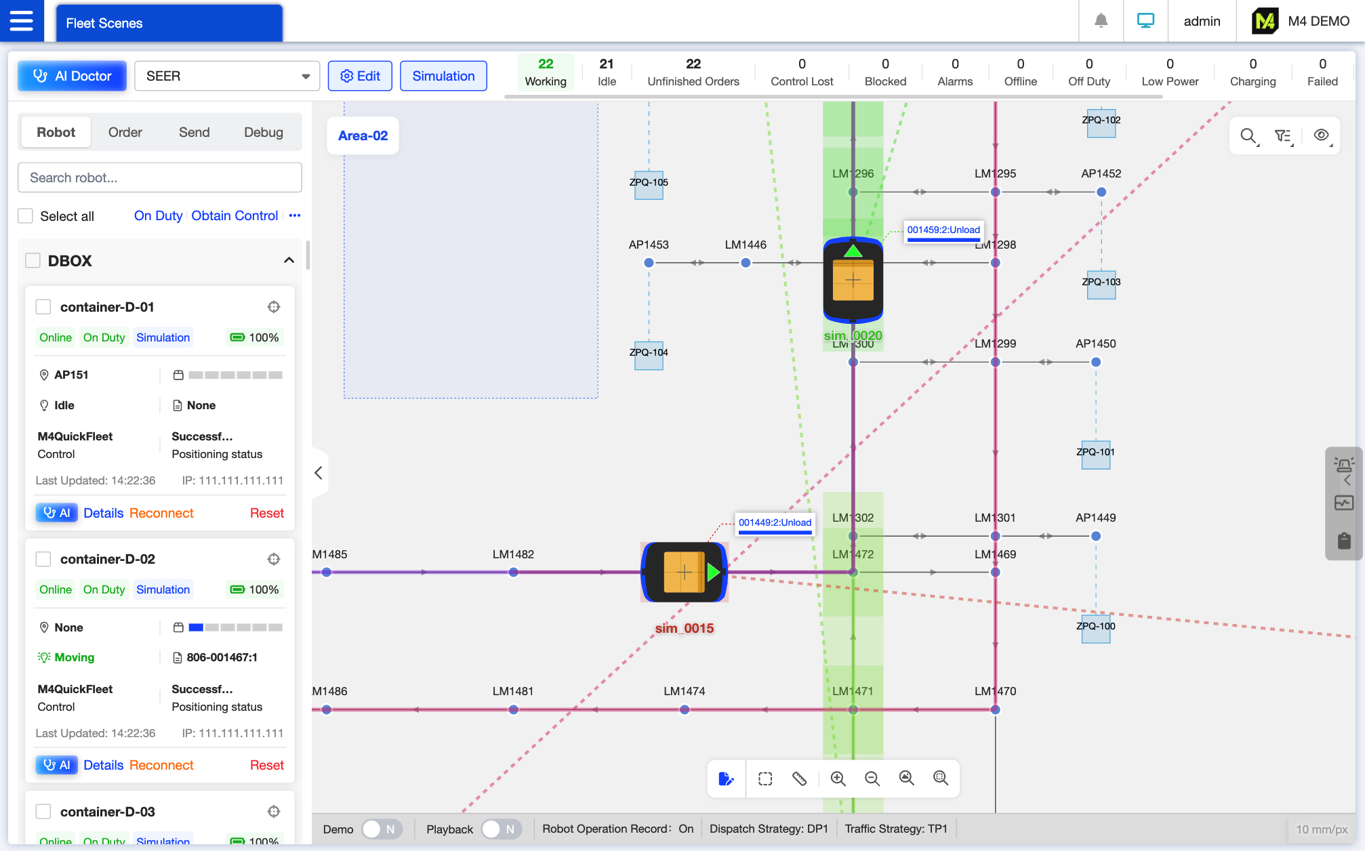The height and width of the screenshot is (851, 1365).
Task: Toggle map visibility eye icon
Action: [x=1320, y=136]
